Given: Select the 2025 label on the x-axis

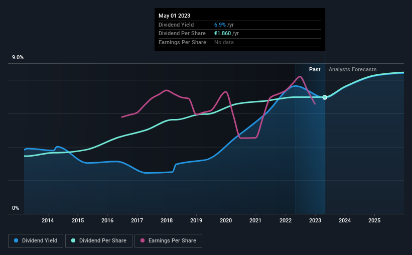Looking at the screenshot, I should tap(374, 220).
